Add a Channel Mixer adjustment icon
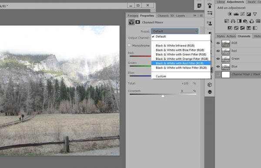The width and height of the screenshot is (261, 168). click(x=252, y=21)
